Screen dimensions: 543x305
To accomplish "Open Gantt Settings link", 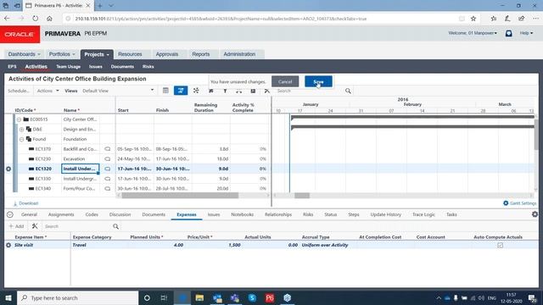I will pyautogui.click(x=519, y=203).
